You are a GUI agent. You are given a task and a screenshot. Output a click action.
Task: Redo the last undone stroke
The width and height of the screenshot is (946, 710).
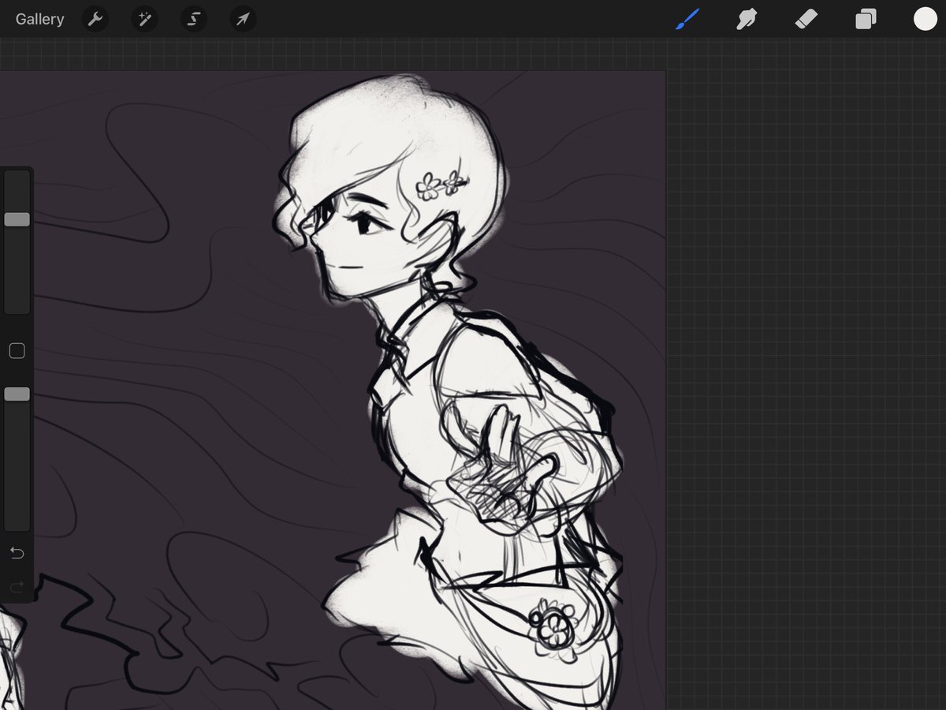17,586
